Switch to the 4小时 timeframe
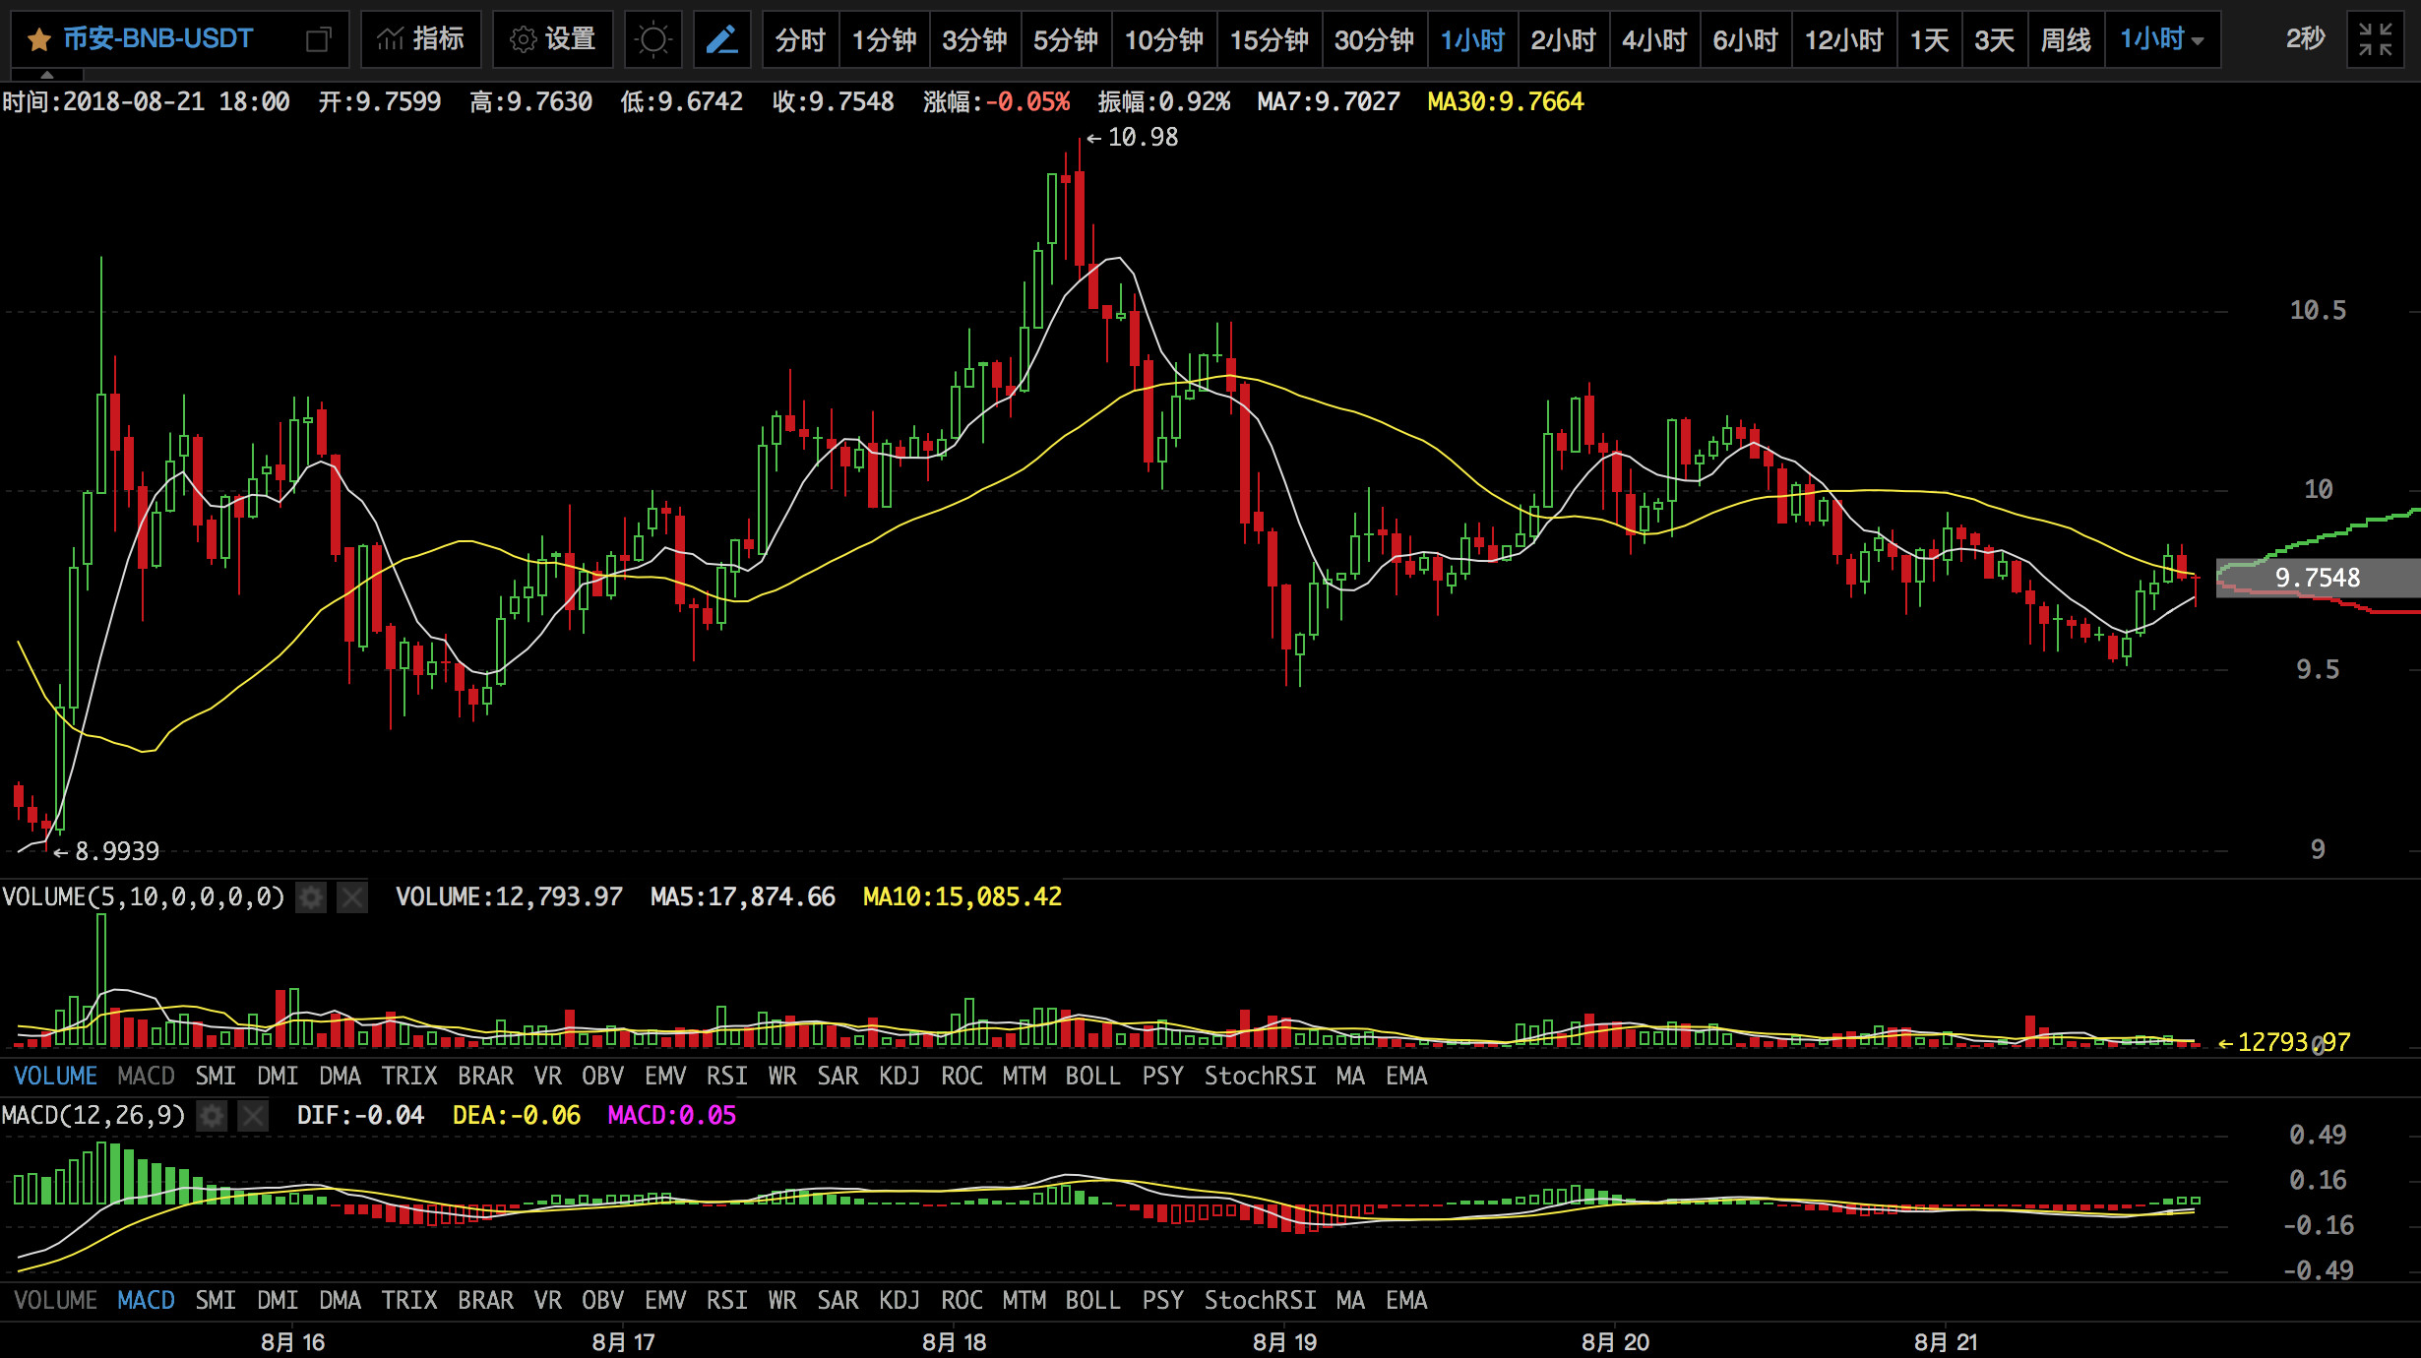Viewport: 2421px width, 1358px height. click(x=1654, y=39)
